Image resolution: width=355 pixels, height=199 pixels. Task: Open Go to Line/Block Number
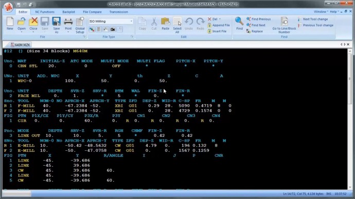(x=284, y=25)
